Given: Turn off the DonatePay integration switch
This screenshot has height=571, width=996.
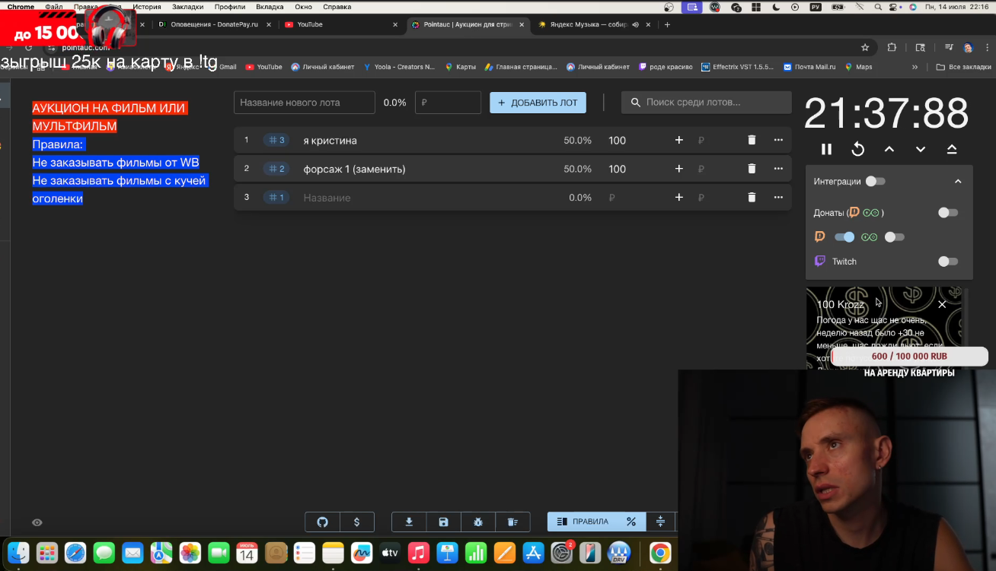Looking at the screenshot, I should [844, 237].
